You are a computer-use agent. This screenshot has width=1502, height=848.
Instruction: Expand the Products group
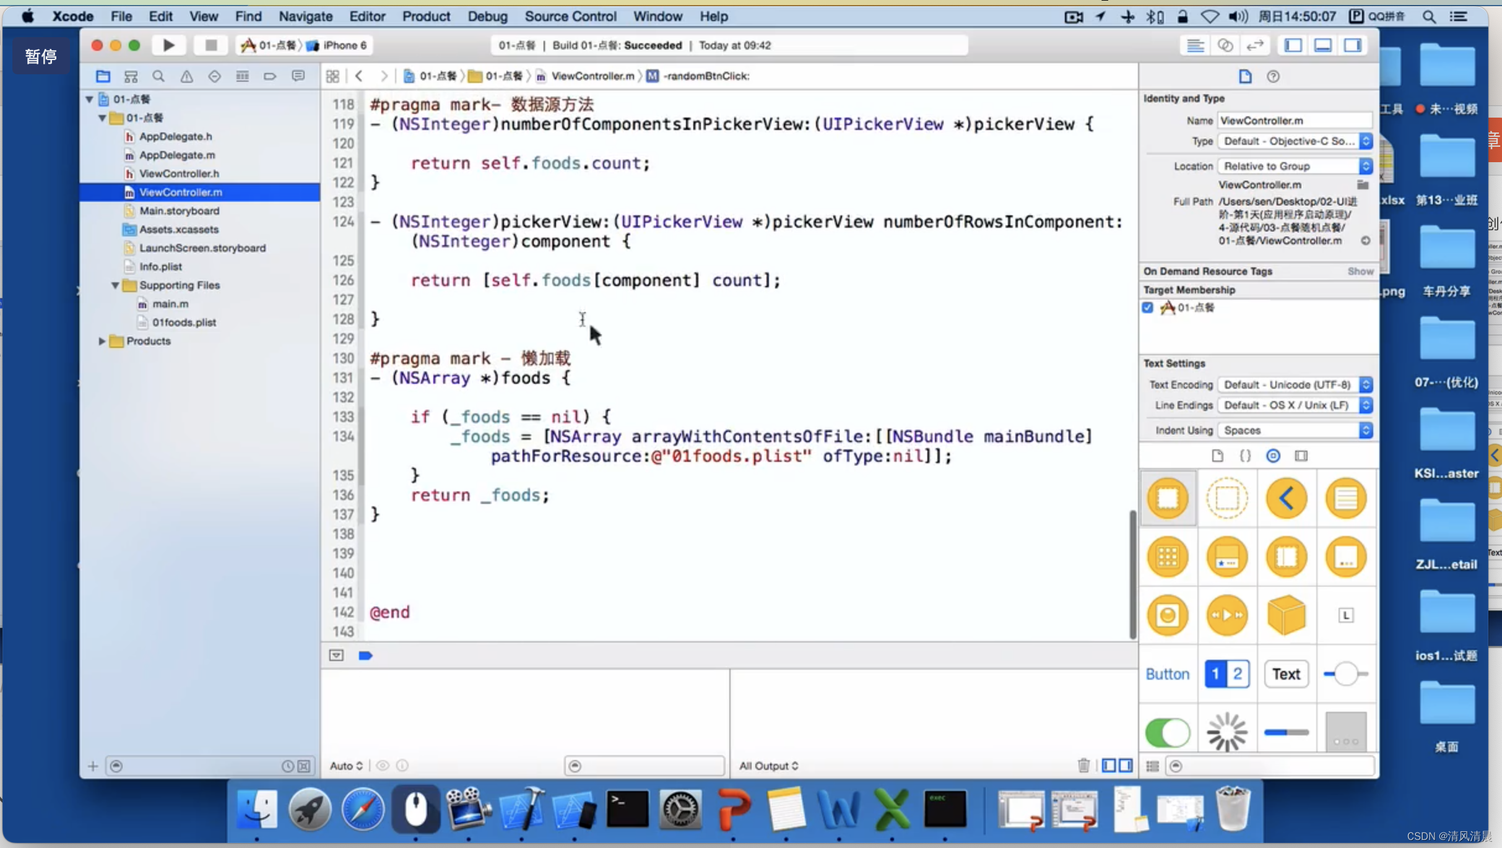102,341
